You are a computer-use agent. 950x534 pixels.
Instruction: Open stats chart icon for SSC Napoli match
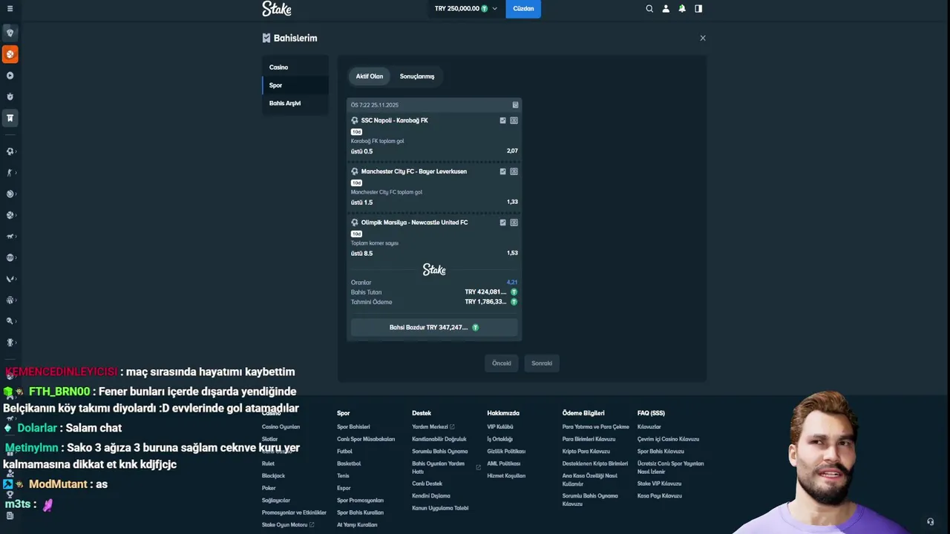[x=502, y=120]
